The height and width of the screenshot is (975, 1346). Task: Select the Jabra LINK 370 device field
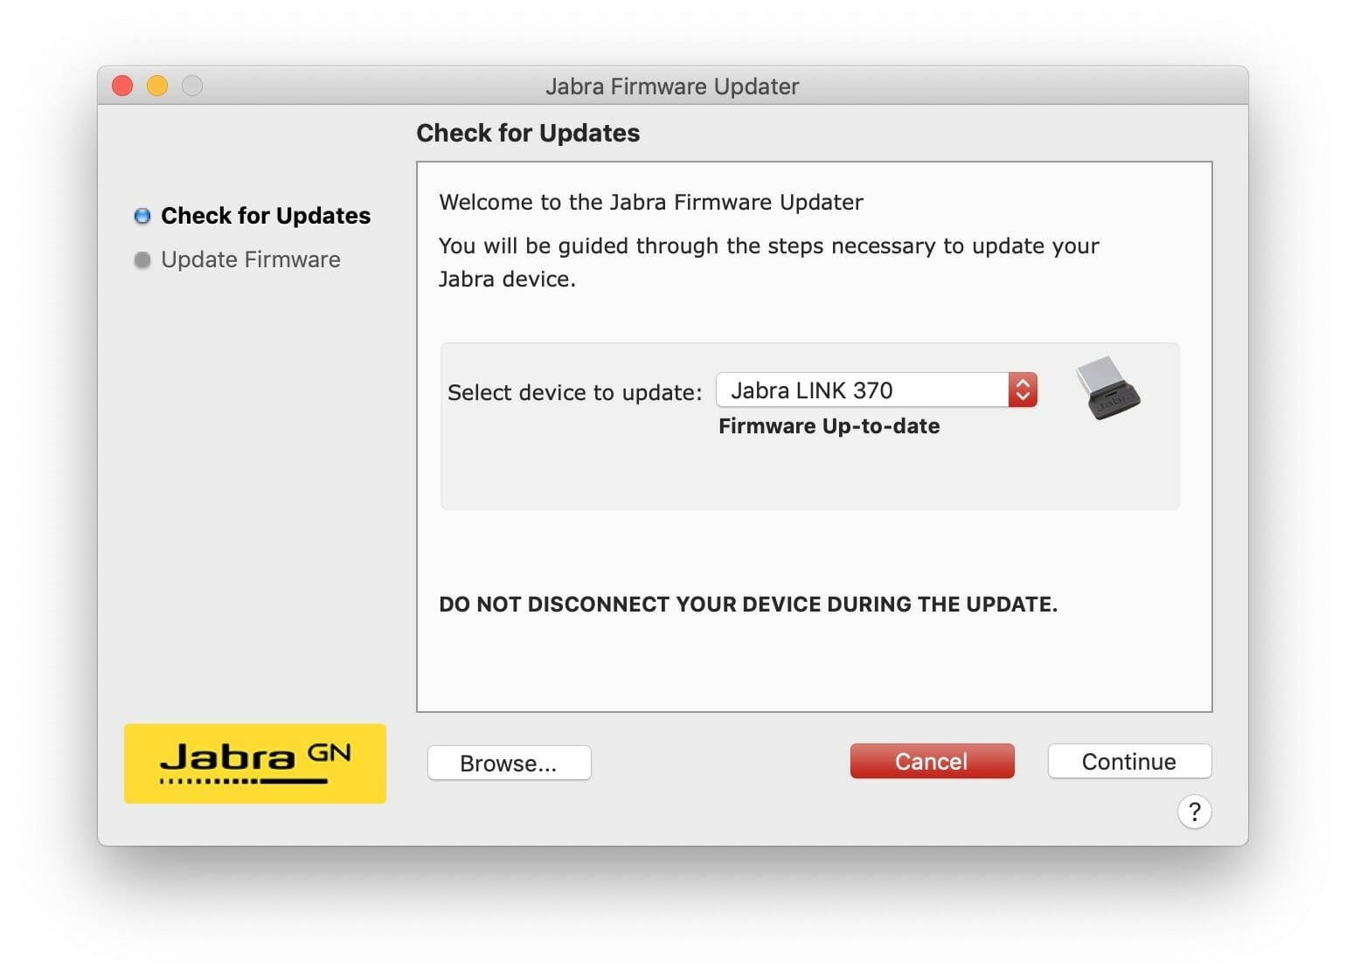coord(877,390)
